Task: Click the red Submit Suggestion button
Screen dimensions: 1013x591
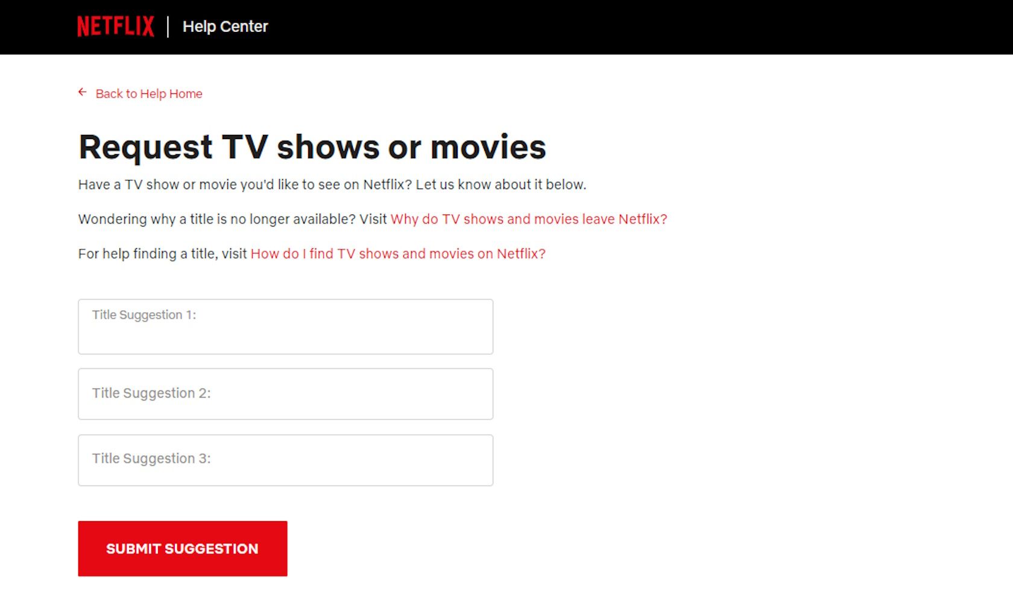Action: [182, 548]
